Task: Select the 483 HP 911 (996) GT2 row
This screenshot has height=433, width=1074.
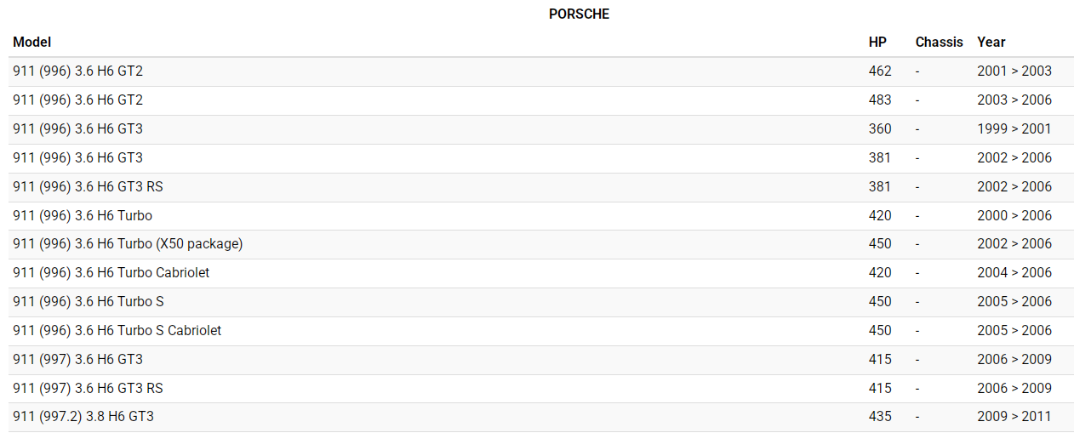Action: (x=78, y=100)
